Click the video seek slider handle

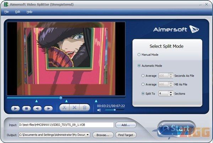(x=61, y=98)
